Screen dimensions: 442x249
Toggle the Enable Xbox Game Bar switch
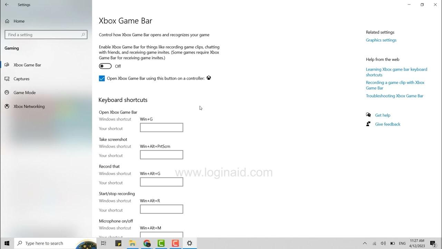[x=105, y=66]
